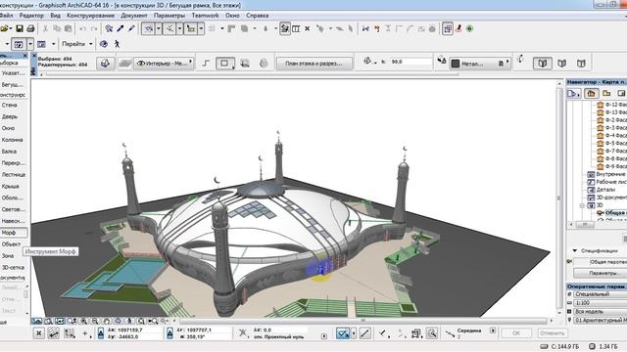This screenshot has width=627, height=352.
Task: Open the Файл menu
Action: (x=6, y=16)
